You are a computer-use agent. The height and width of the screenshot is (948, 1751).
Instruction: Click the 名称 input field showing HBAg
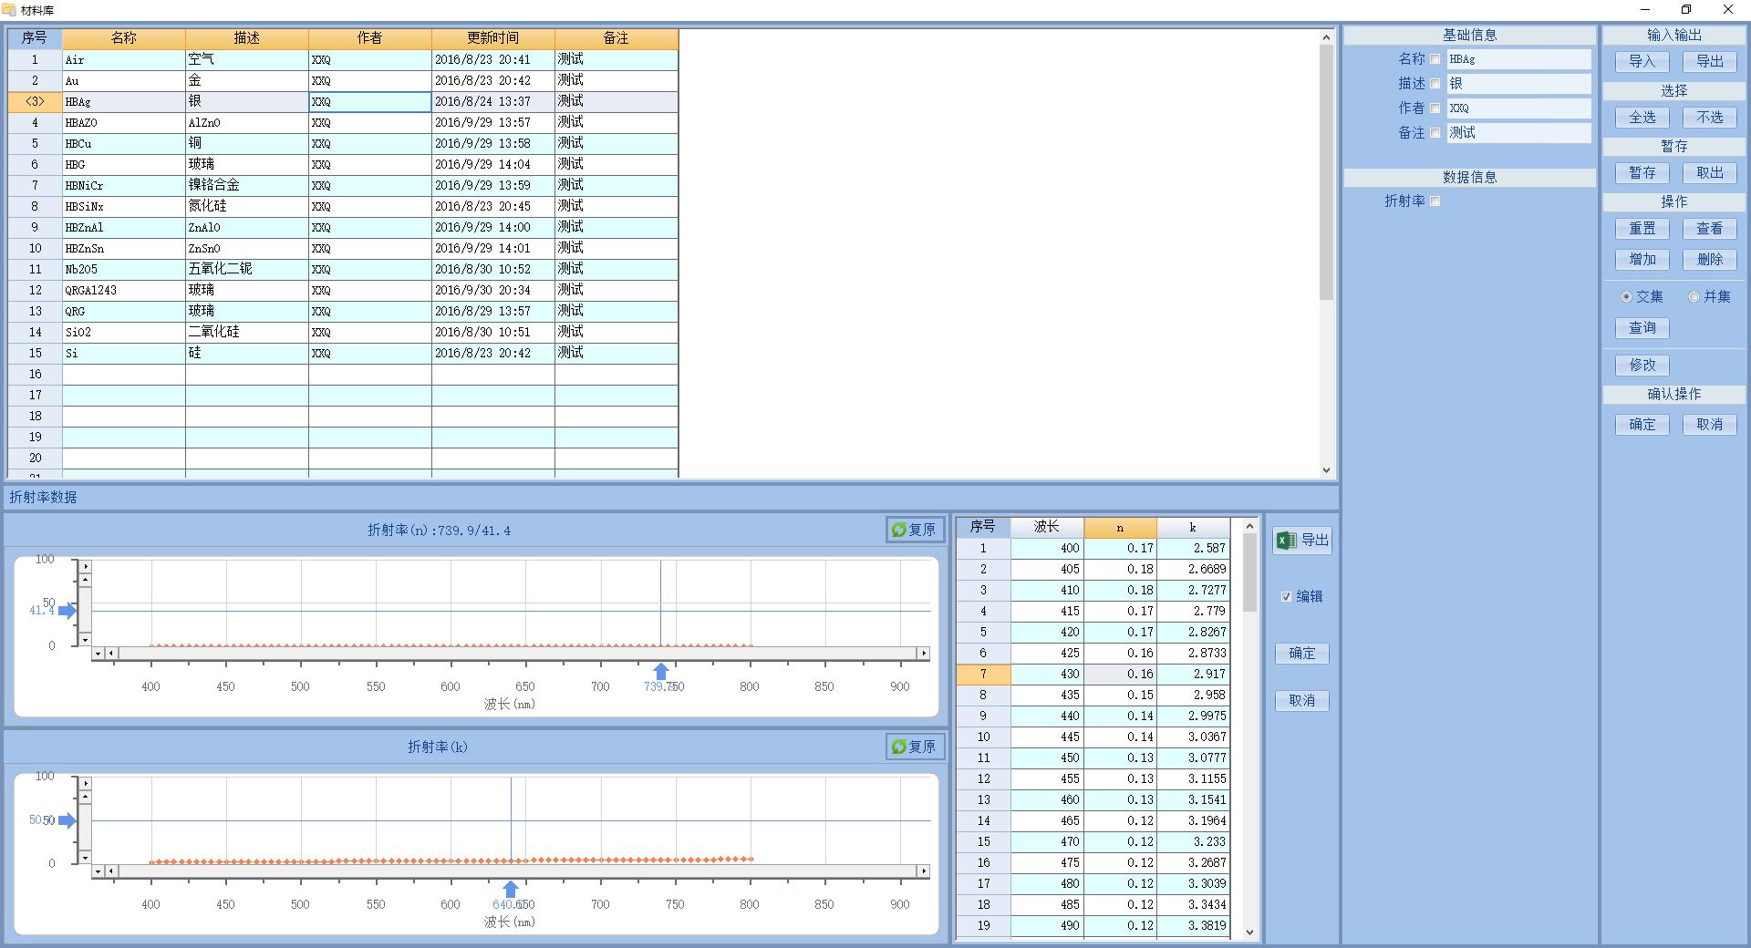point(1518,59)
